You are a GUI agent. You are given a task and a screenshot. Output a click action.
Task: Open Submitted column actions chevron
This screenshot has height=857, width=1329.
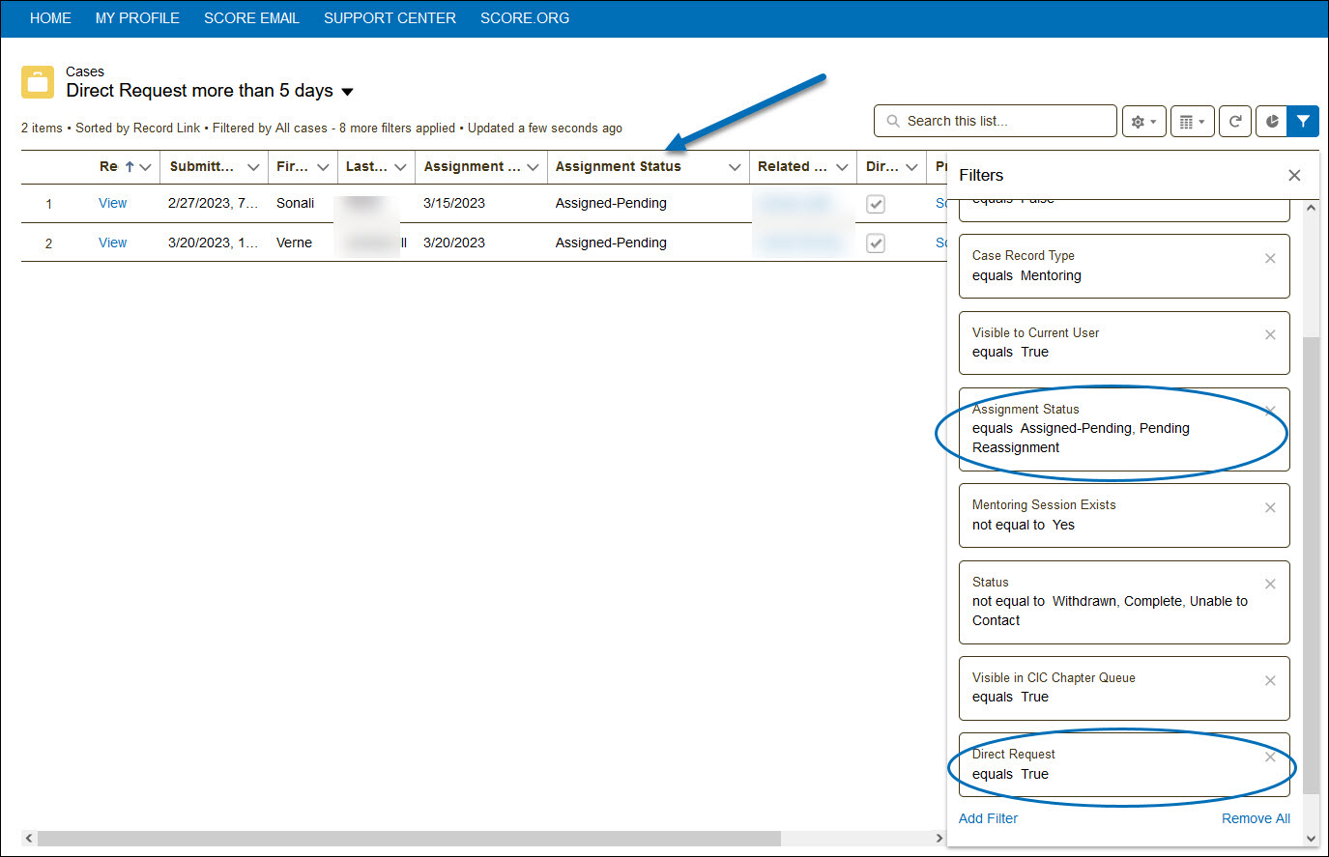point(253,167)
